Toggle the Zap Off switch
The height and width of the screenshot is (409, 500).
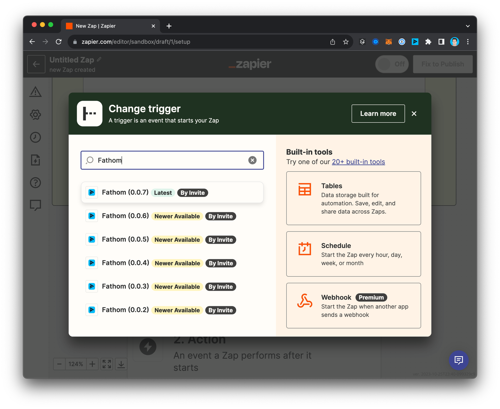coord(392,64)
